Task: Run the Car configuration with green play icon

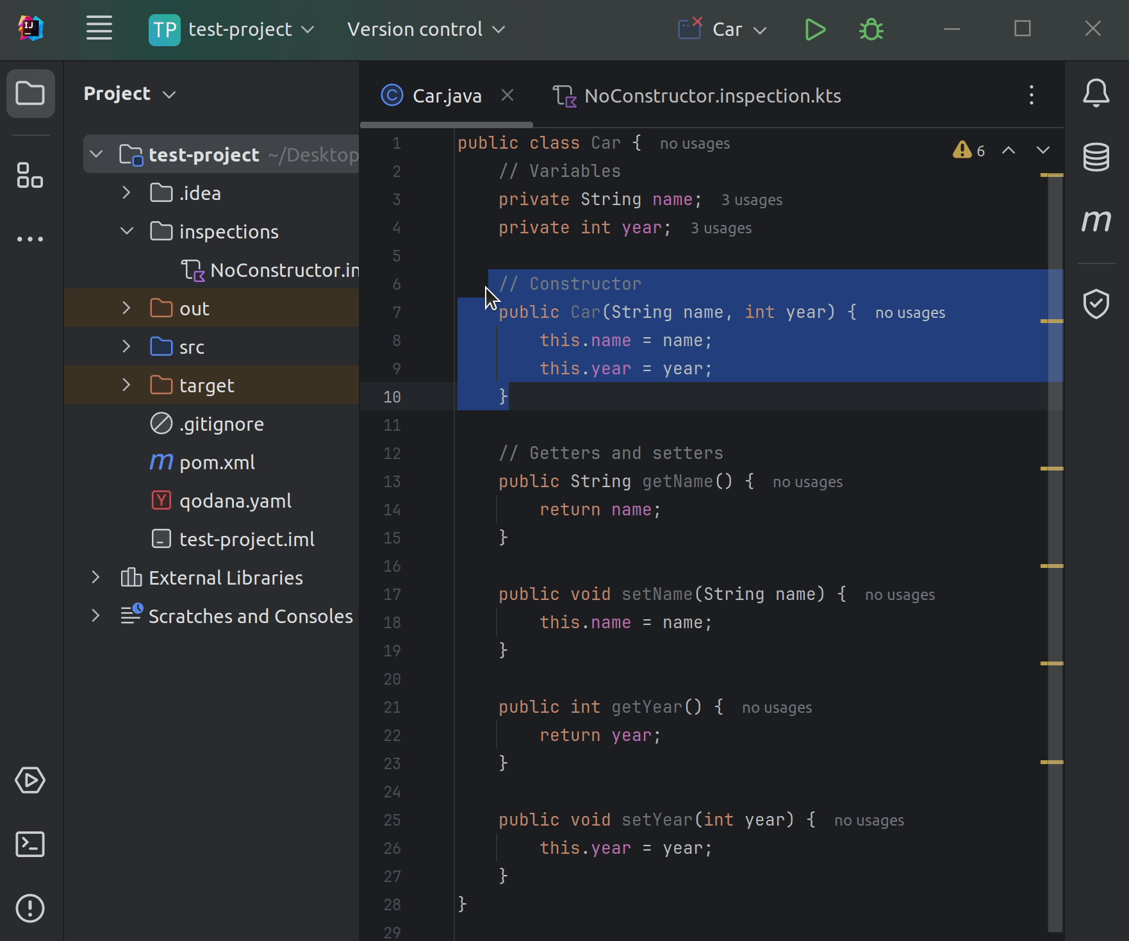Action: tap(815, 29)
